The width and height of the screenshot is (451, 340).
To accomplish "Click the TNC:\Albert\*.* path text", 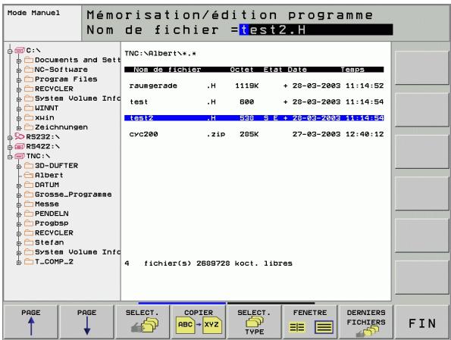I will [x=160, y=54].
